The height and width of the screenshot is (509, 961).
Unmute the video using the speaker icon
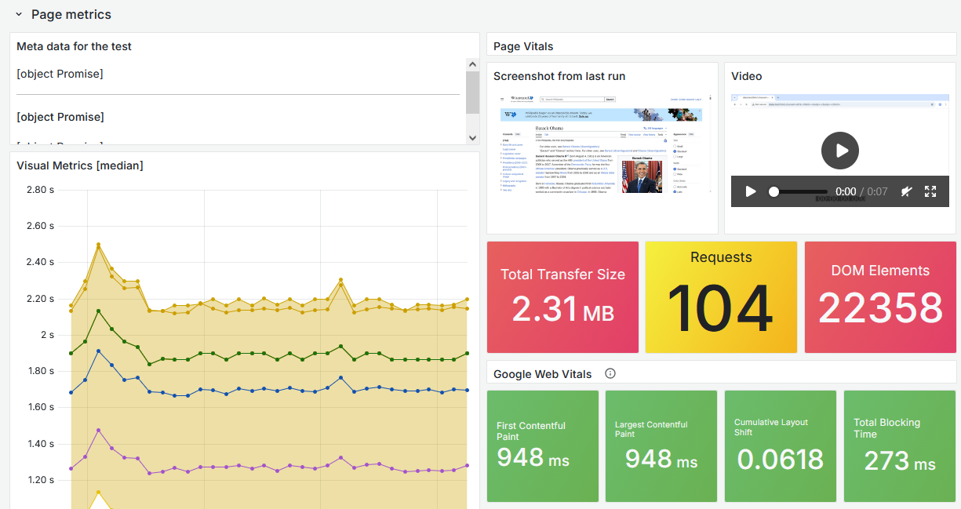(905, 191)
